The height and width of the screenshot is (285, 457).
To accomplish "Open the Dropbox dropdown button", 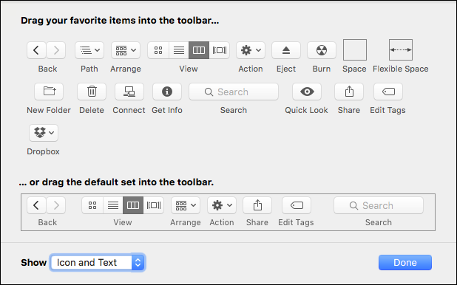I will (x=44, y=133).
